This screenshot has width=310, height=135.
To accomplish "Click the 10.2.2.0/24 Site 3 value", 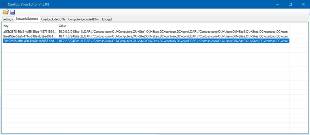I will click(x=173, y=41).
